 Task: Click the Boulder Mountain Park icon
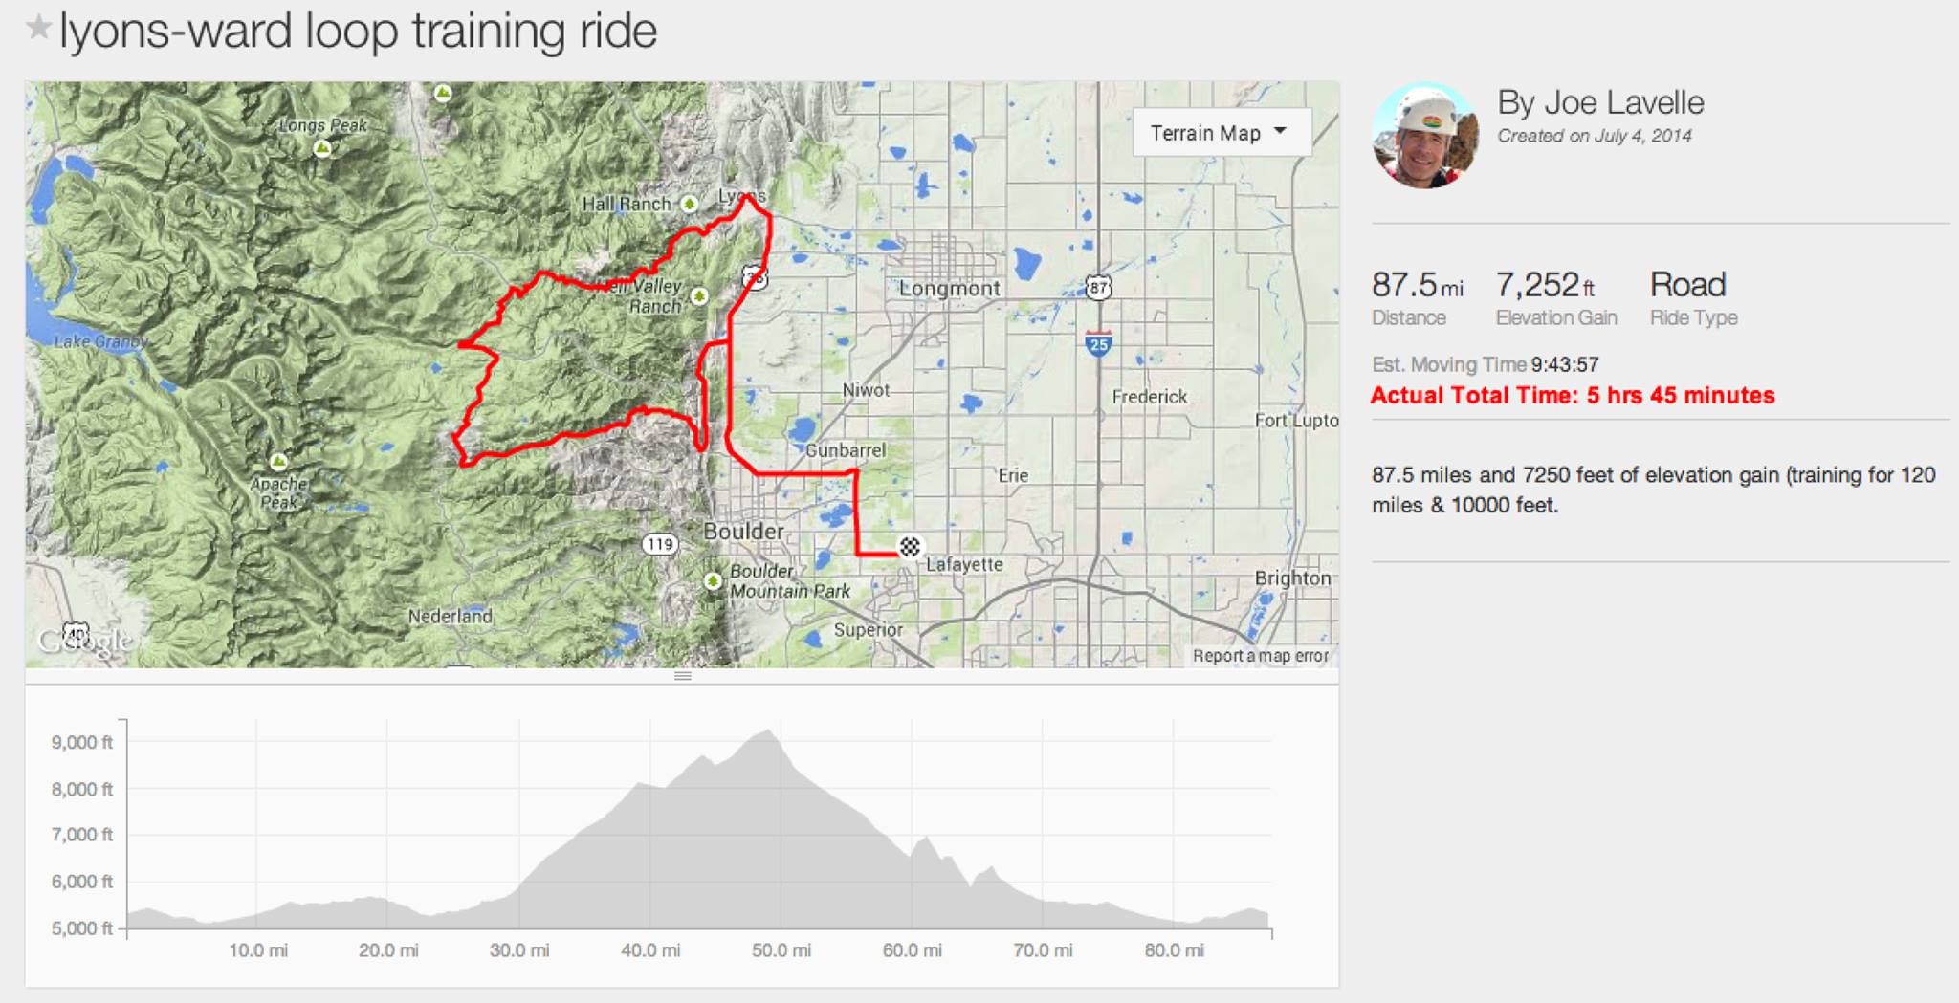pos(713,580)
